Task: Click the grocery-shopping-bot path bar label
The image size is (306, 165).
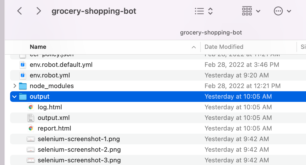Action: [x=211, y=32]
